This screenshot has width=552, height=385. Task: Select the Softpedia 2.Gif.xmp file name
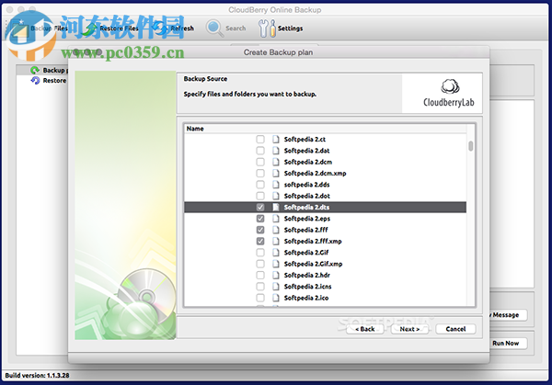coord(313,264)
